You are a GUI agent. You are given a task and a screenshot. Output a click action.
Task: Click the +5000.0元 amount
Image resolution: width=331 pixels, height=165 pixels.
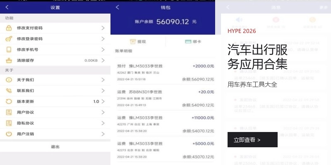click(203, 144)
